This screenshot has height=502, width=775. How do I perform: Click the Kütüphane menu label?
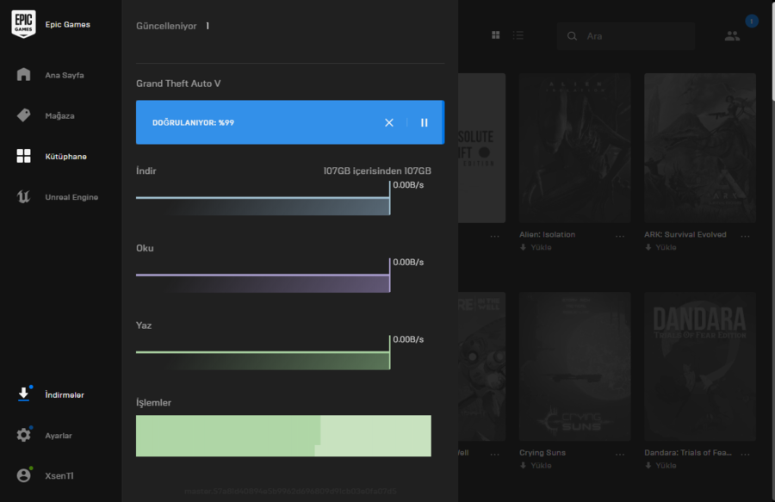coord(65,156)
